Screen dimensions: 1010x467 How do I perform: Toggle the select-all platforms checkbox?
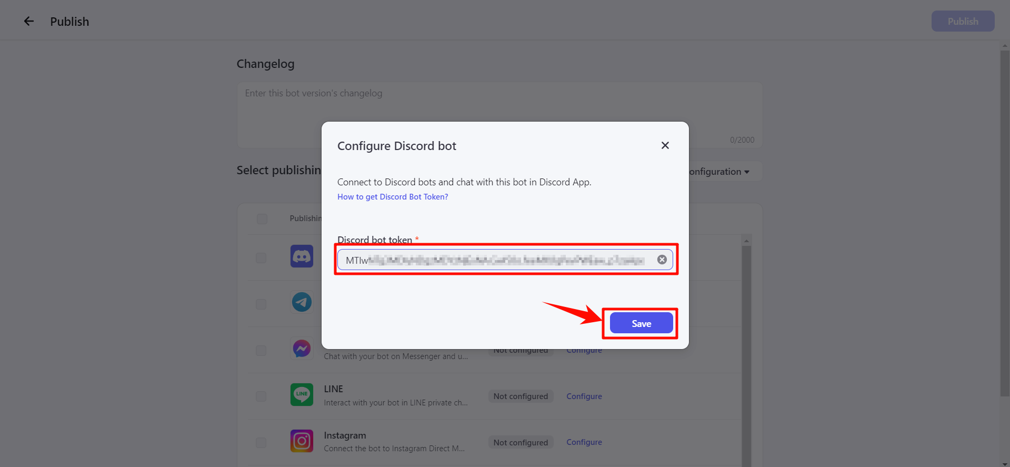(262, 218)
